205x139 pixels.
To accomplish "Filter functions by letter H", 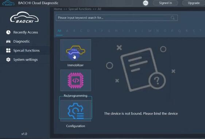I will (x=116, y=31).
